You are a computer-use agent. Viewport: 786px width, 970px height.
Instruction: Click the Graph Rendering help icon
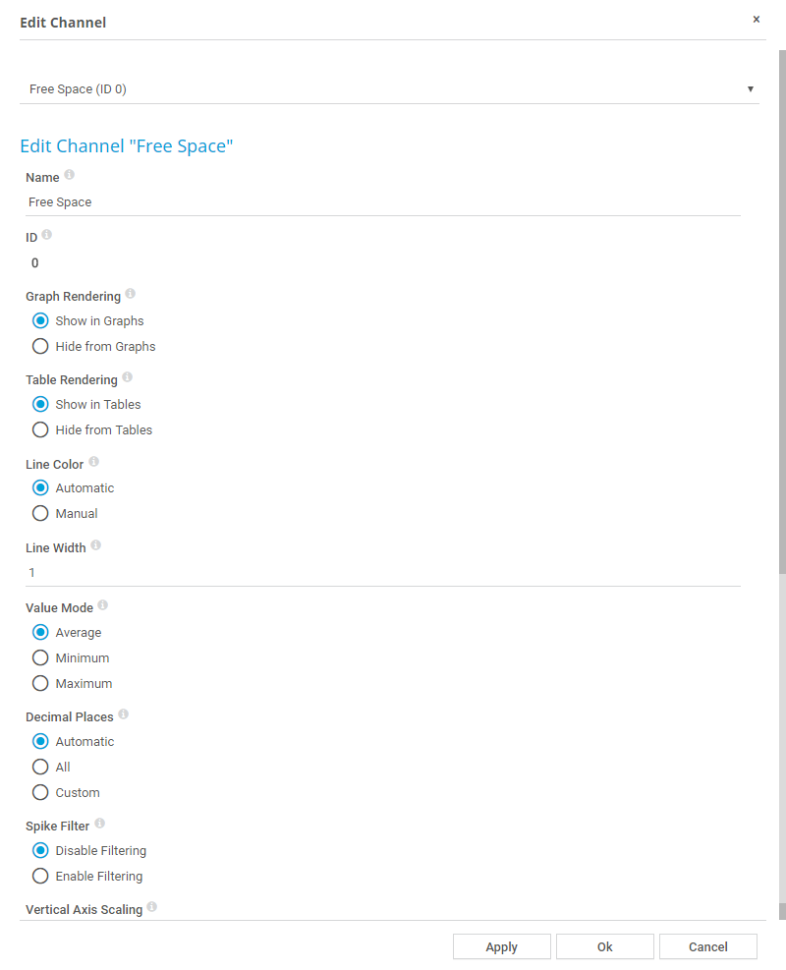click(x=131, y=294)
